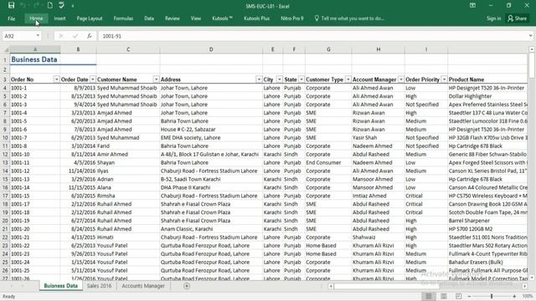536x301 pixels.
Task: Click the Cancel X in formula bar
Action: click(x=61, y=36)
